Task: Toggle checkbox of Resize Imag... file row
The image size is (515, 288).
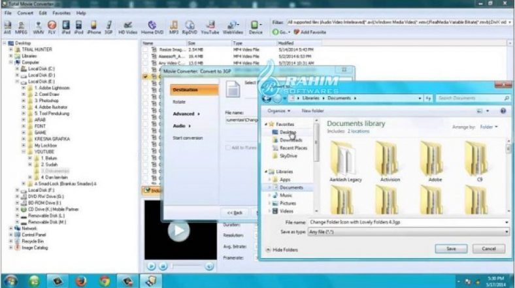Action: click(145, 50)
